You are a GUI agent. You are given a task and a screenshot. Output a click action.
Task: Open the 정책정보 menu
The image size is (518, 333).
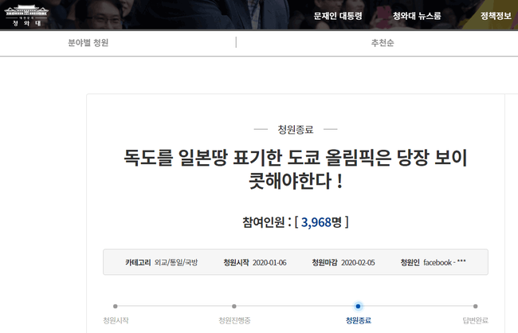point(496,15)
